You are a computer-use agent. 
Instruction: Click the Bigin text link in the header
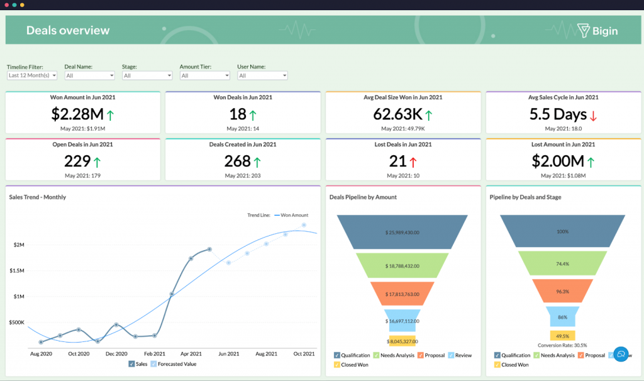606,30
